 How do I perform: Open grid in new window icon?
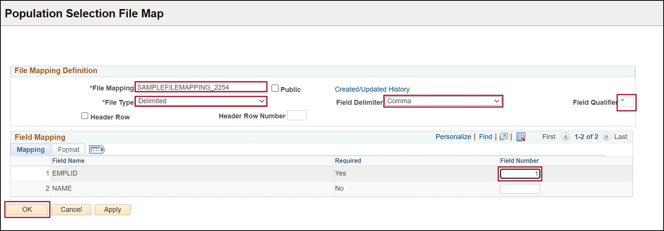point(504,137)
